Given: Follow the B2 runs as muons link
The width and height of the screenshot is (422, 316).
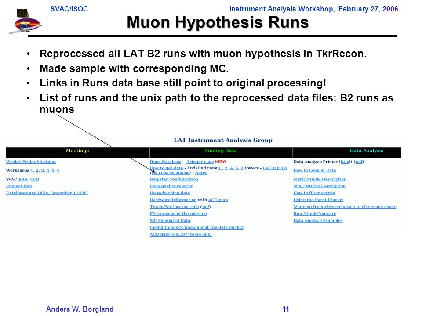Looking at the screenshot, I should (171, 173).
